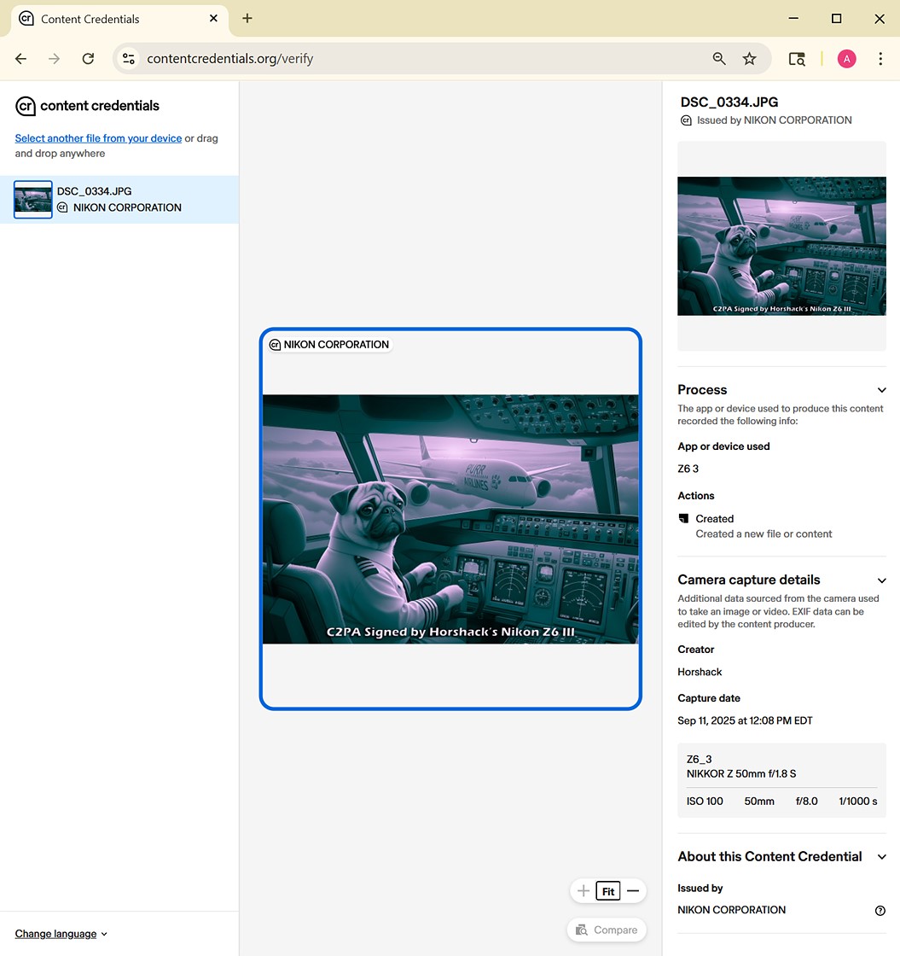Click the browser reload icon
This screenshot has width=900, height=956.
(88, 59)
